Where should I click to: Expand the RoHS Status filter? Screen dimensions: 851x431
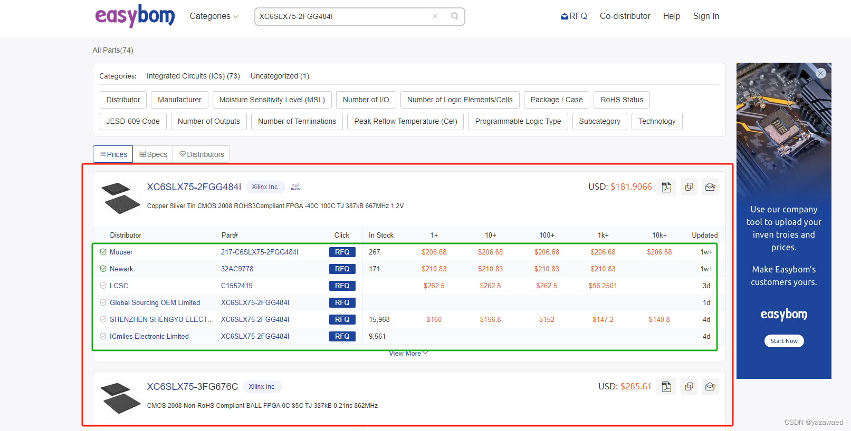(x=621, y=100)
